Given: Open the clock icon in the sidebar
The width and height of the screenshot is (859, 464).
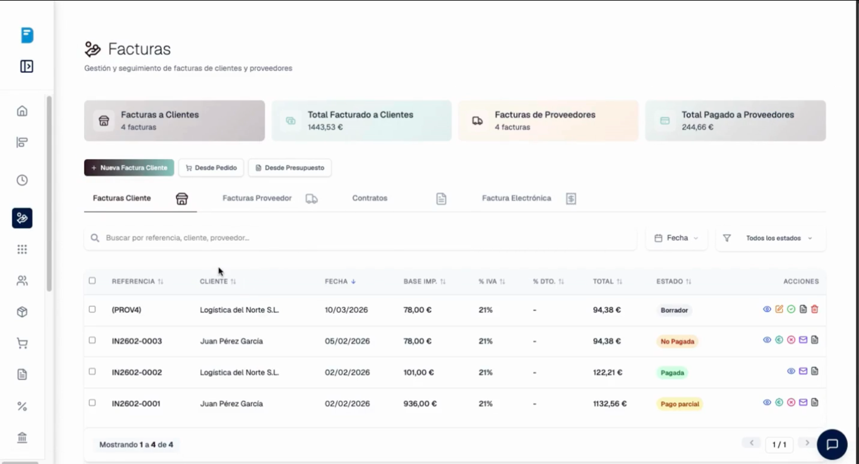Looking at the screenshot, I should click(x=22, y=180).
